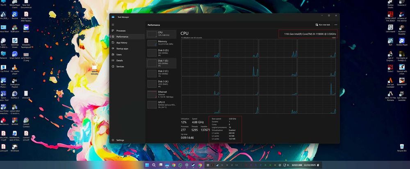Open calibre 64bit desktop shortcut
Screen dimensions: 410x169
[x=15, y=109]
